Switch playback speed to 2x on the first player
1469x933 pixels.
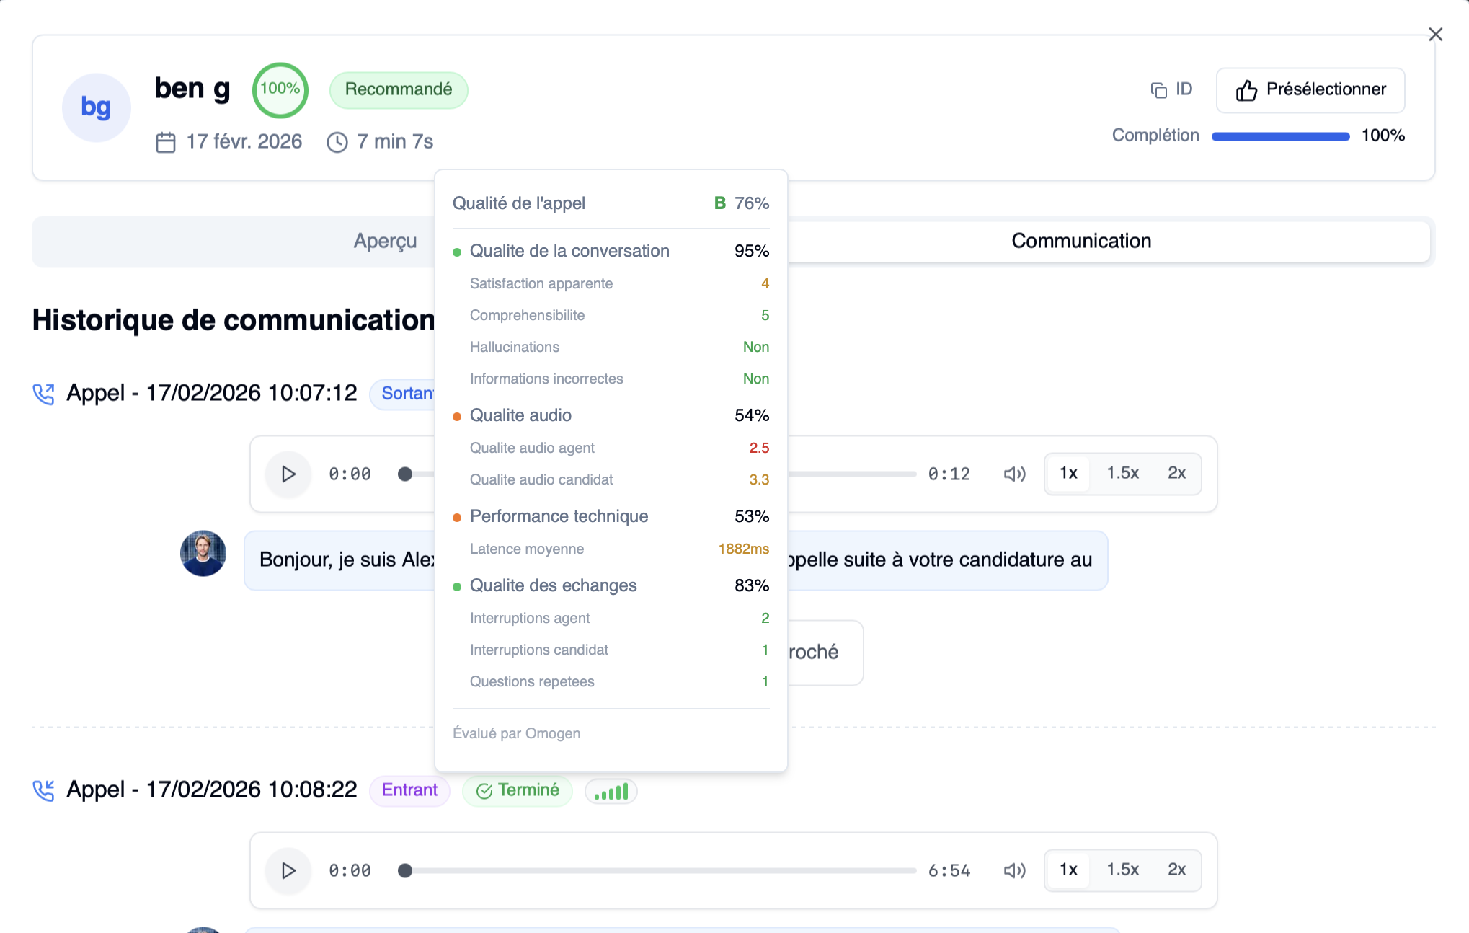tap(1177, 474)
